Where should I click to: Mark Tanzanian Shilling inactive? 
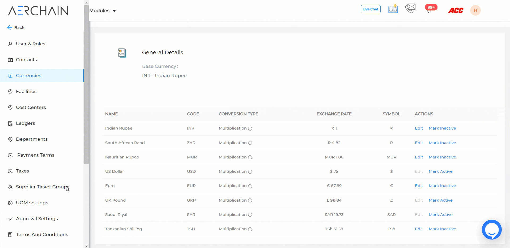click(x=442, y=229)
